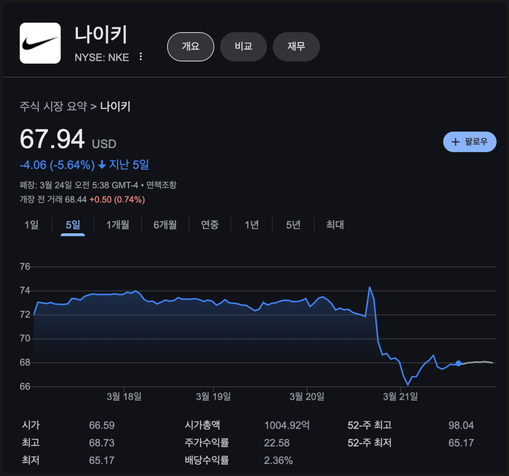Click the pre-market change +0.50 (0.74%)

(x=117, y=200)
